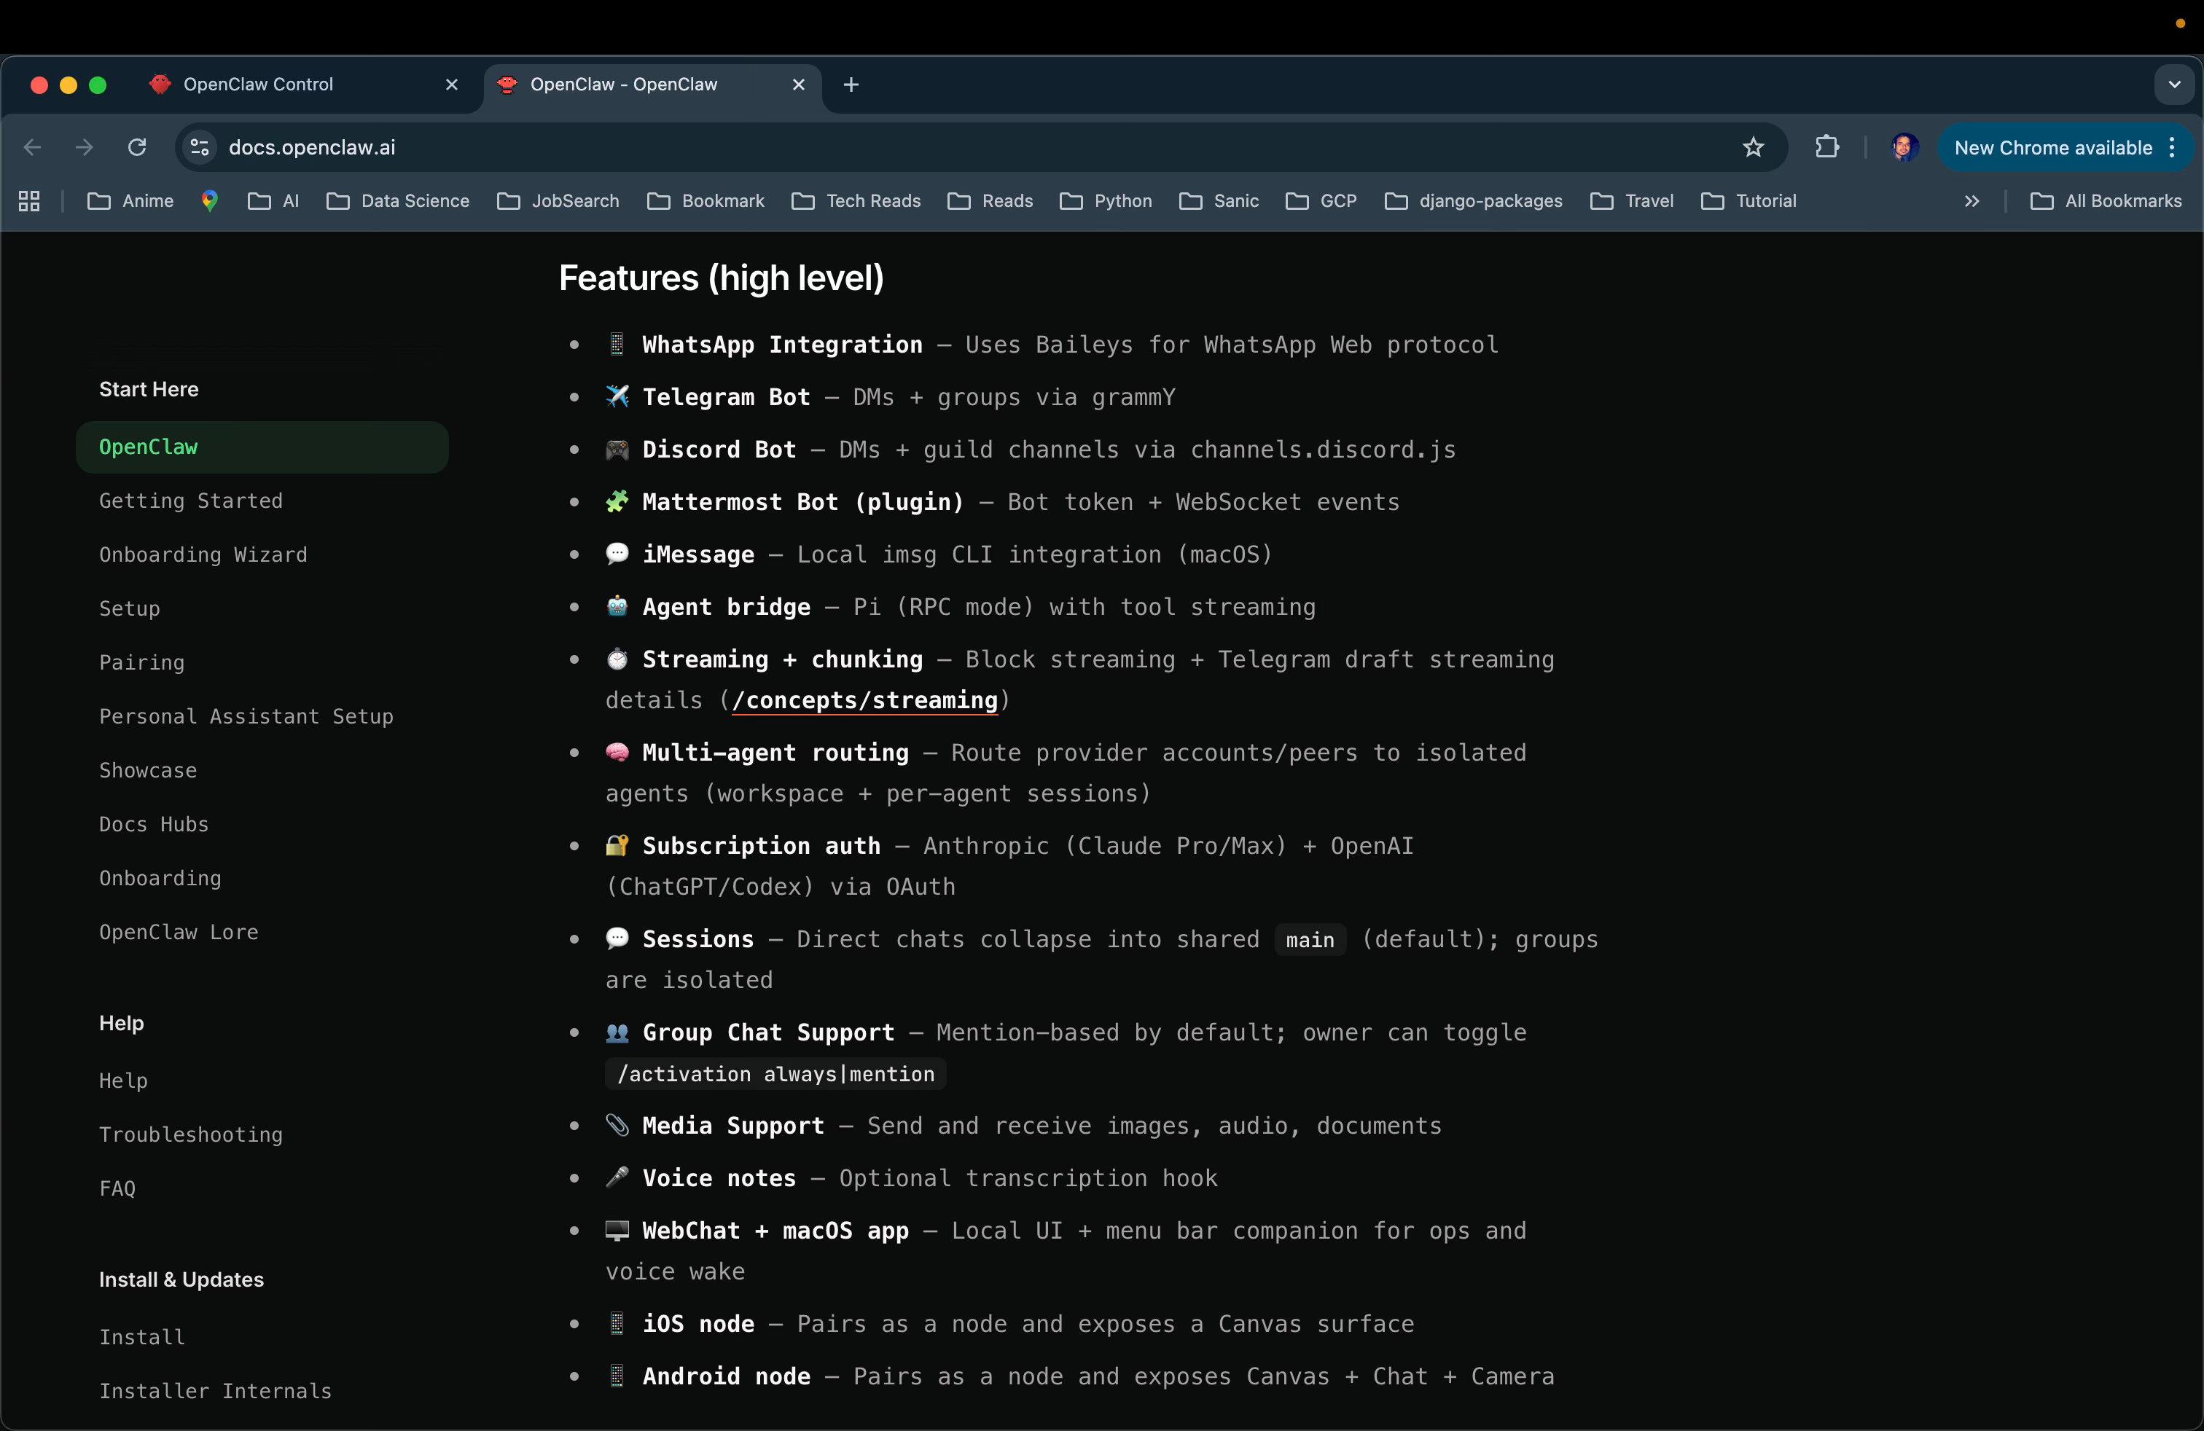
Task: Open a new tab with plus button
Action: [851, 85]
